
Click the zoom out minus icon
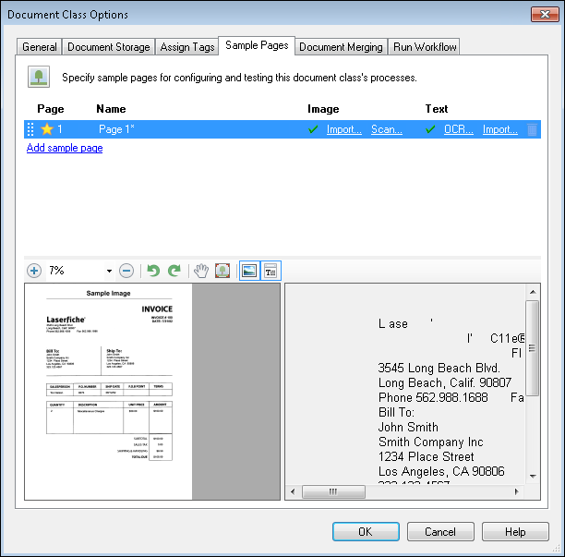click(x=126, y=271)
